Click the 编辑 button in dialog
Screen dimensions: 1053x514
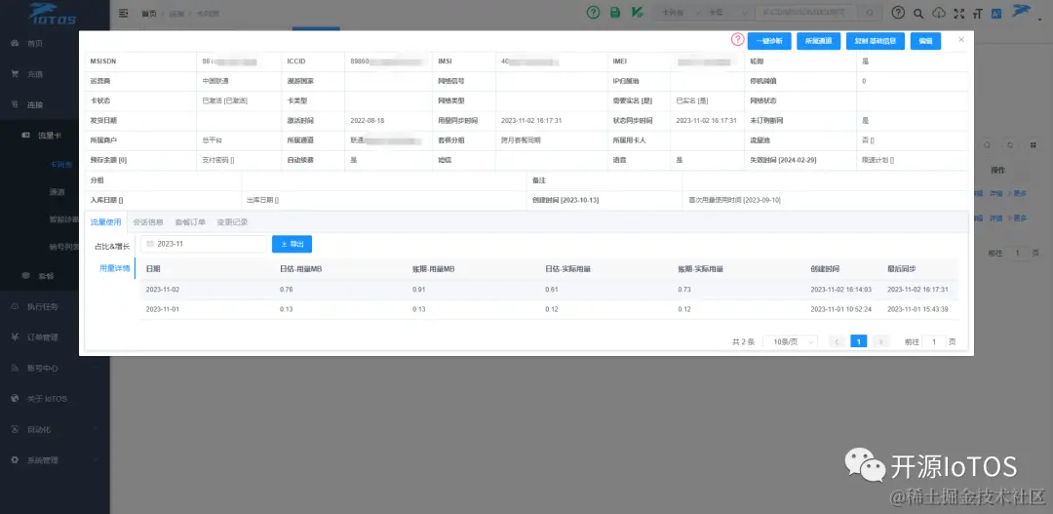pyautogui.click(x=925, y=41)
